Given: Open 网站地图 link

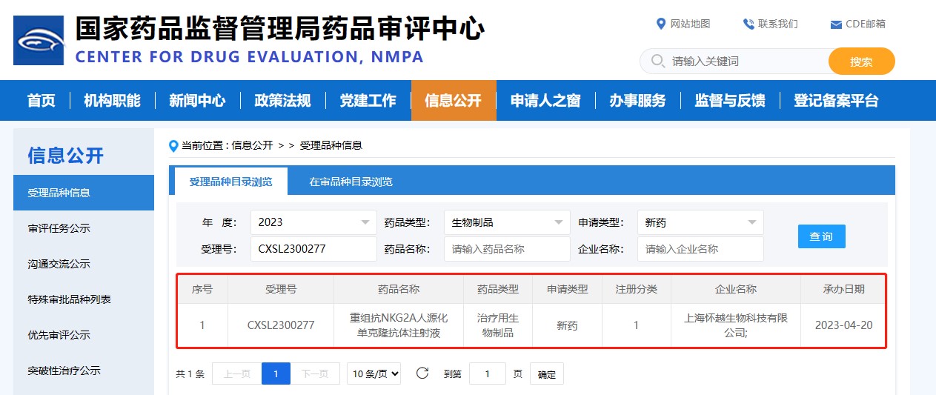Looking at the screenshot, I should pyautogui.click(x=690, y=24).
